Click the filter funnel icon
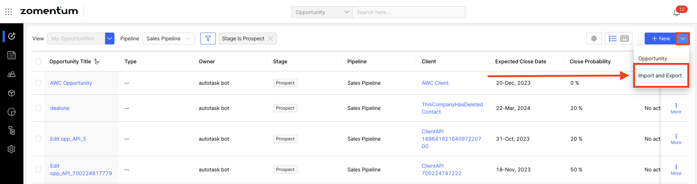This screenshot has width=697, height=184. coord(208,39)
